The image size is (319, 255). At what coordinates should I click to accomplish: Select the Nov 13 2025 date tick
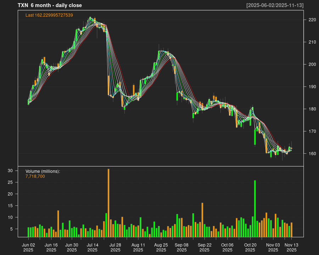[291, 247]
